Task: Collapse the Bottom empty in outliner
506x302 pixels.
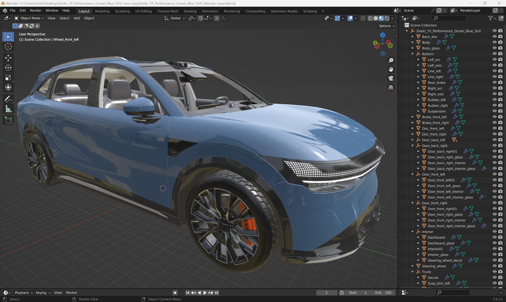Action: [x=413, y=54]
